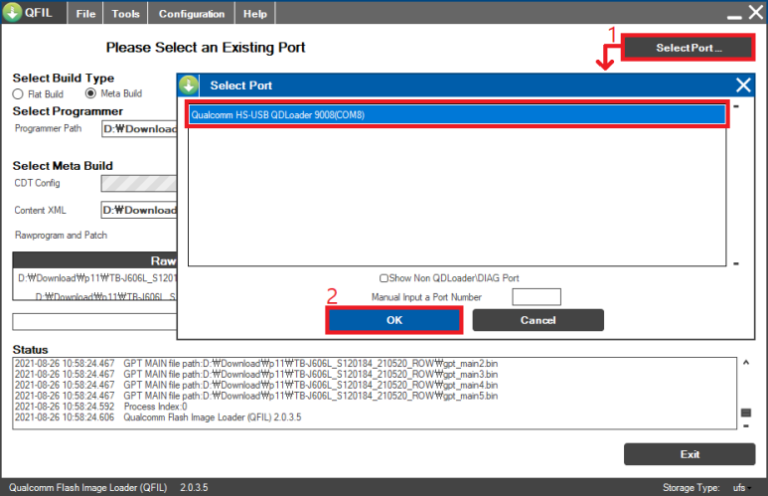Click the download progress bar
Image resolution: width=768 pixels, height=496 pixels.
tap(94, 322)
